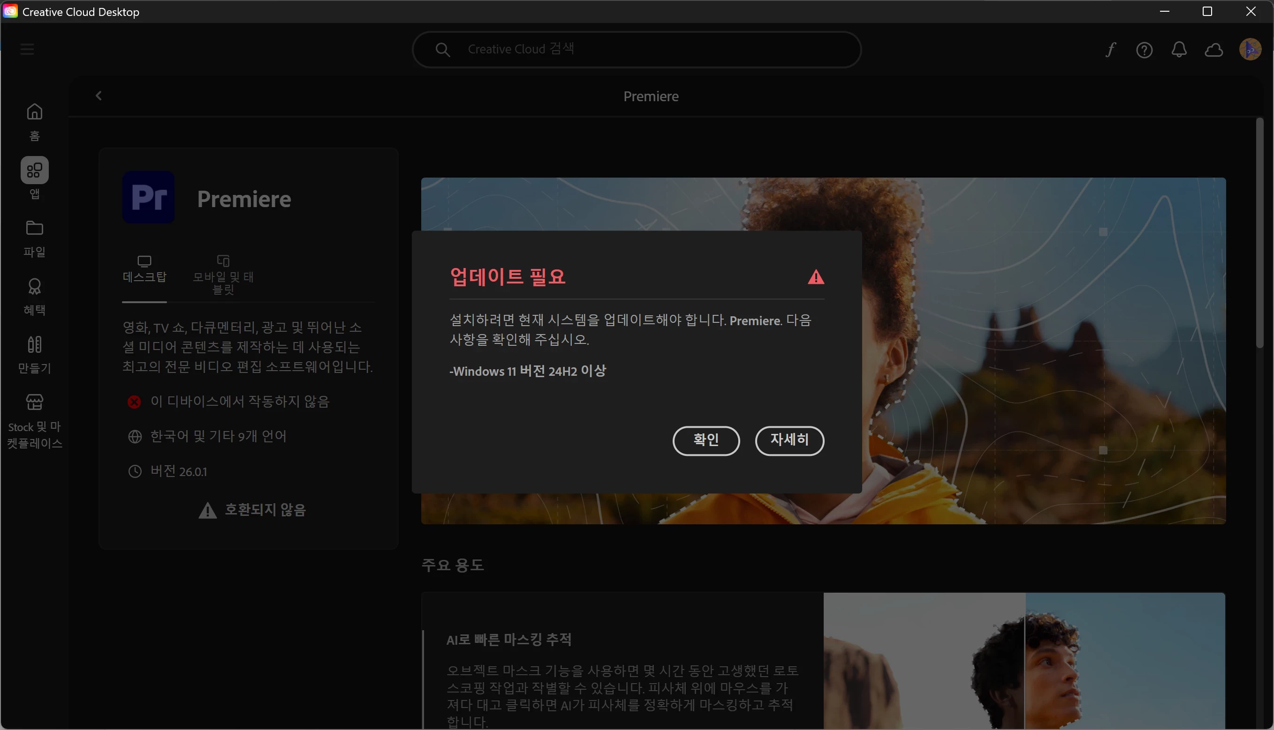
Task: Switch to Mobile and Tablet tab
Action: [x=223, y=275]
